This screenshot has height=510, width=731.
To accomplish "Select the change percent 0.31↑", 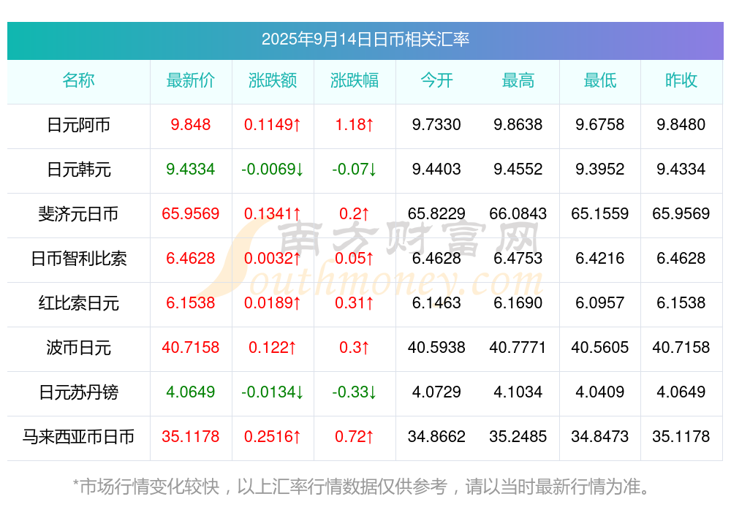I will (355, 303).
